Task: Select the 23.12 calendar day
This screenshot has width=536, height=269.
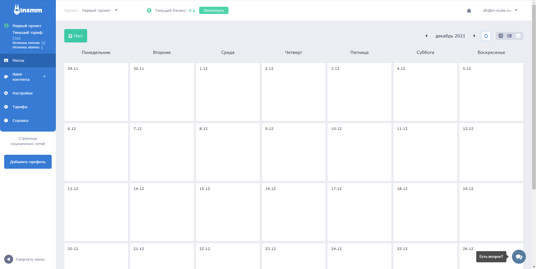Action: (x=294, y=256)
